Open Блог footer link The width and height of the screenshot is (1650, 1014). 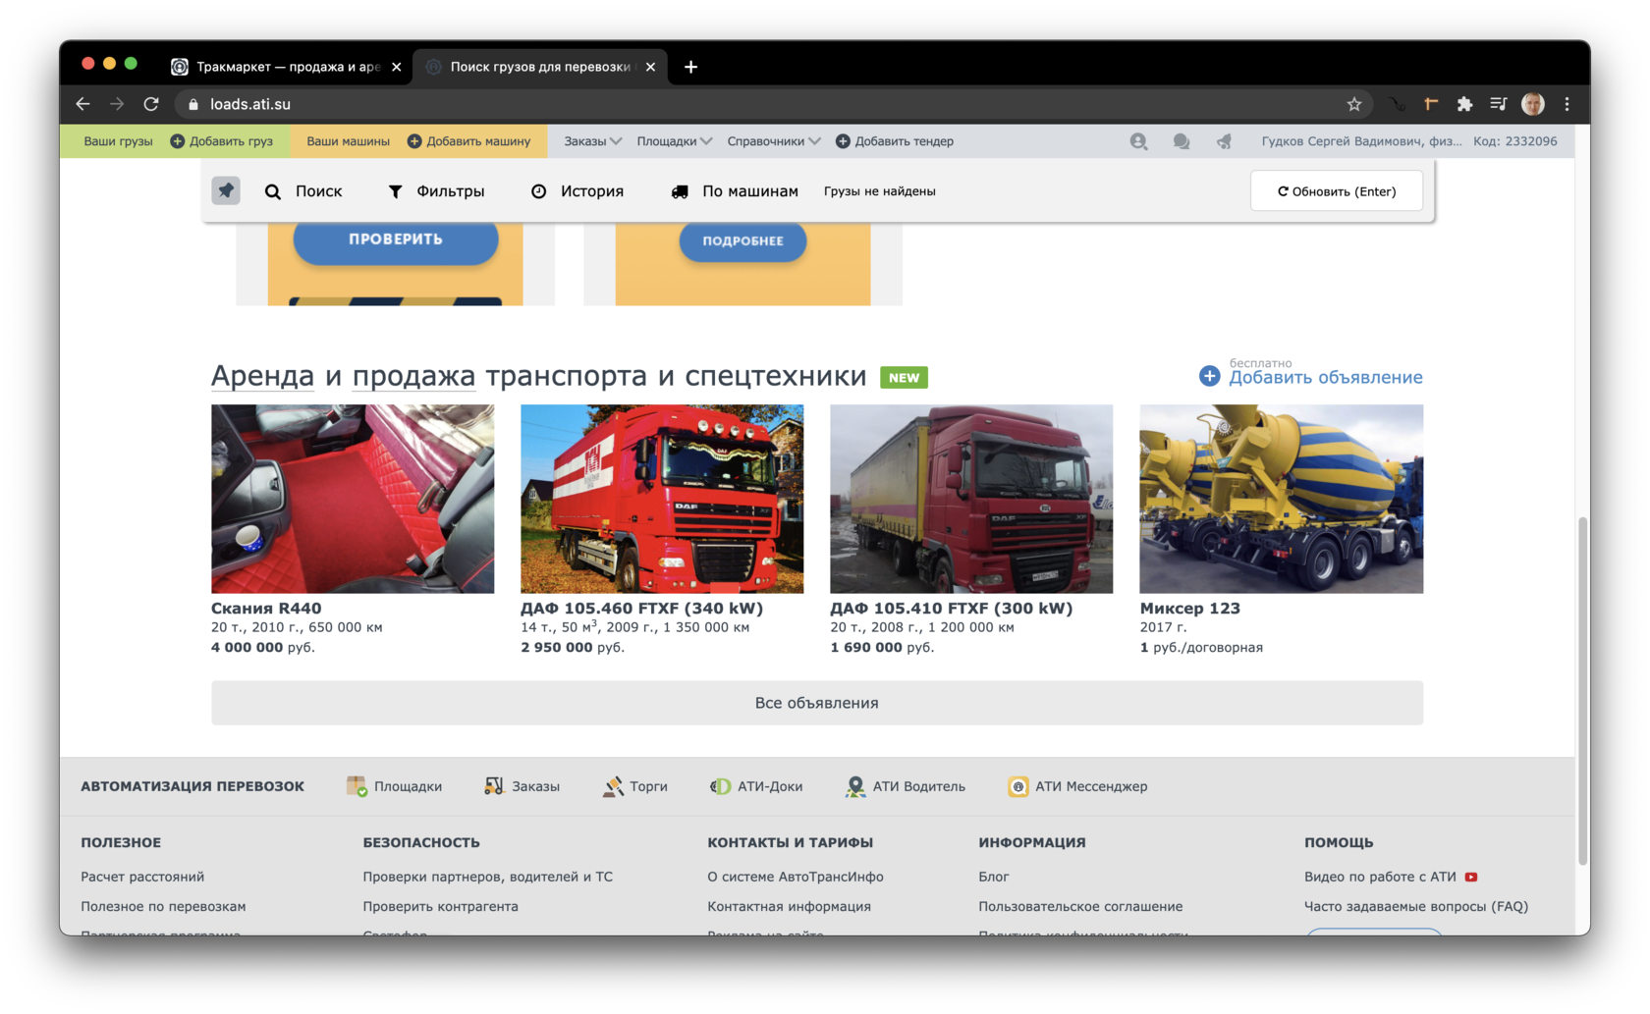point(994,877)
